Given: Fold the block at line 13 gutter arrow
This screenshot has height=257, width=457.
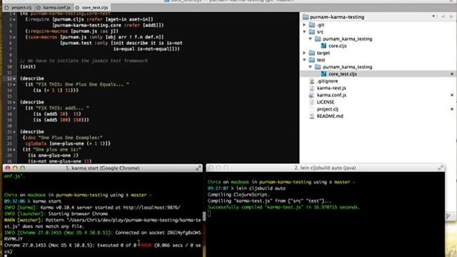Looking at the screenshot, I should [14, 84].
